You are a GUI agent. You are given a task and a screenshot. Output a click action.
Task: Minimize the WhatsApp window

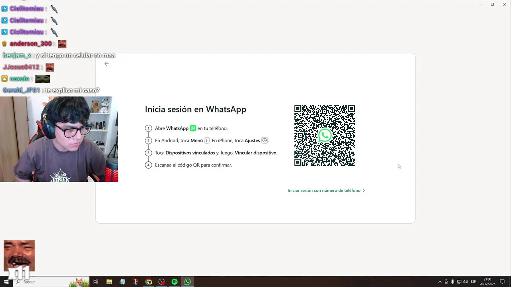480,4
